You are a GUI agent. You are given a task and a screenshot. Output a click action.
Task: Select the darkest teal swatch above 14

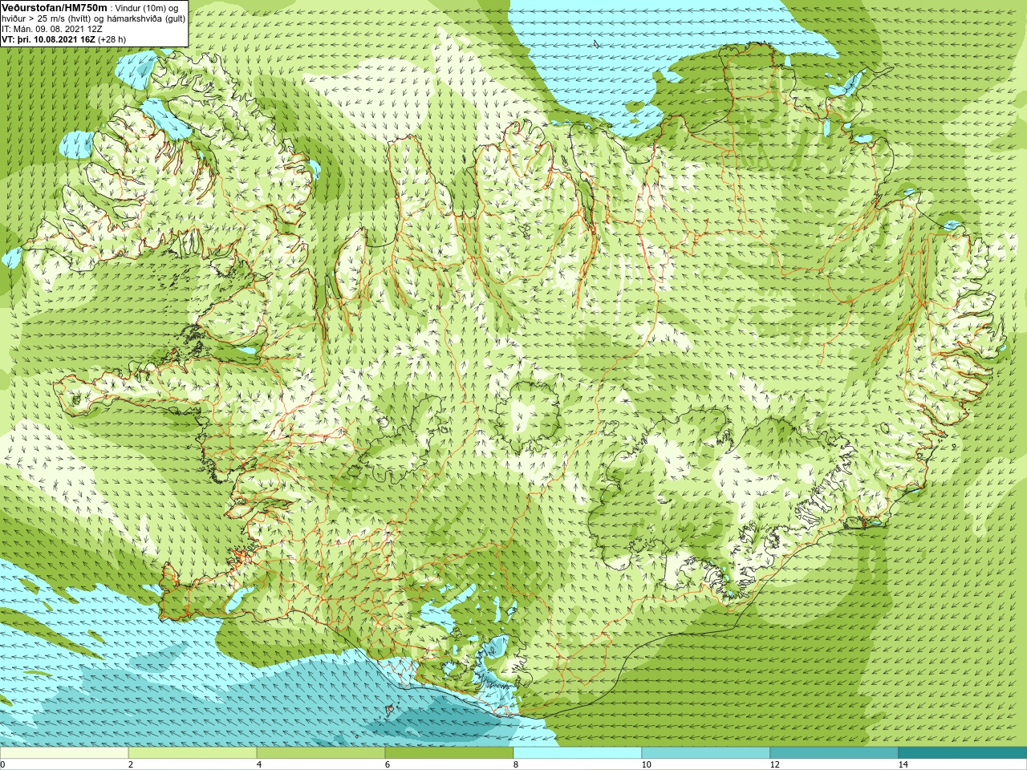[x=963, y=753]
